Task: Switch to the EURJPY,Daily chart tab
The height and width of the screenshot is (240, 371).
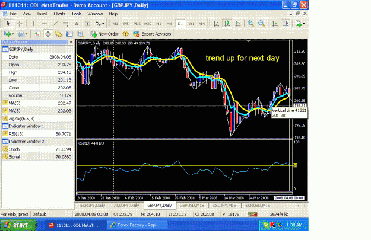Action: pyautogui.click(x=93, y=206)
